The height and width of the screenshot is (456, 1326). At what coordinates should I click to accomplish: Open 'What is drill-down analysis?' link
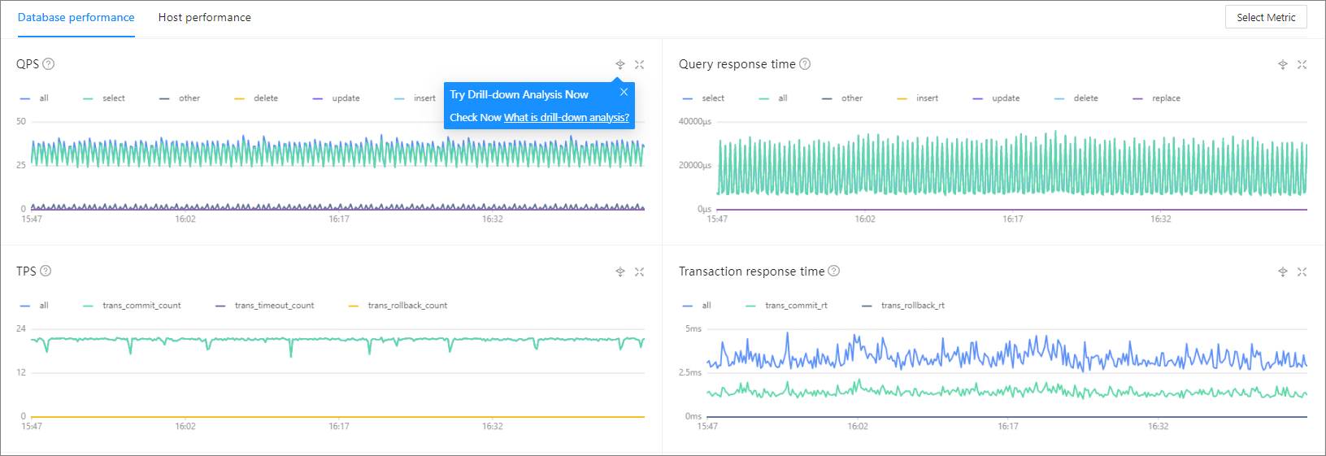tap(566, 118)
